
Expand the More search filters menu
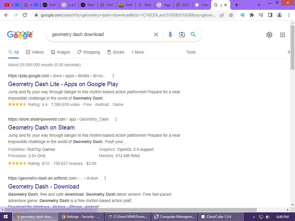pyautogui.click(x=137, y=52)
